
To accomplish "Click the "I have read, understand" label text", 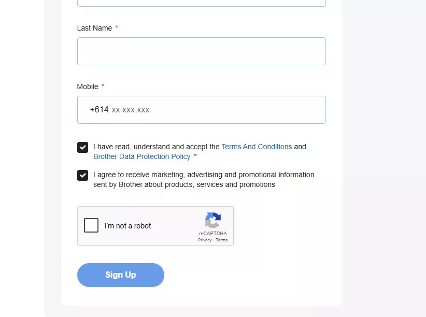I will point(157,147).
